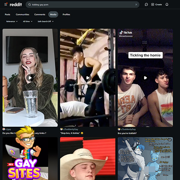Image resolution: width=180 pixels, height=180 pixels.
Task: Open the cowboy hat thumbnail
Action: pyautogui.click(x=88, y=158)
